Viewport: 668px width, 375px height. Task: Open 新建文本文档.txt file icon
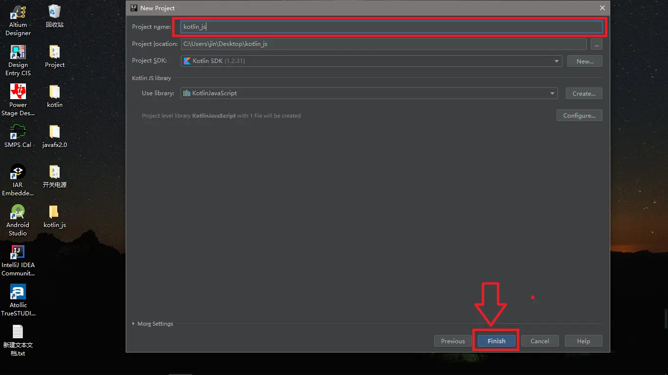tap(18, 341)
